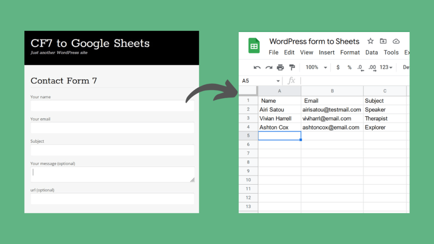Screen dimensions: 434x244
Task: Click the redo arrow in toolbar
Action: pos(269,67)
